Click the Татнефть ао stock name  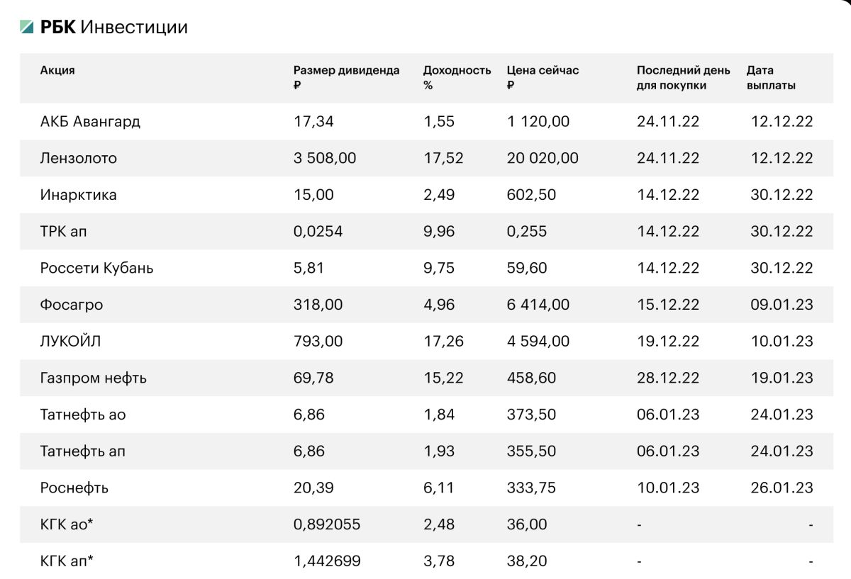(x=83, y=415)
